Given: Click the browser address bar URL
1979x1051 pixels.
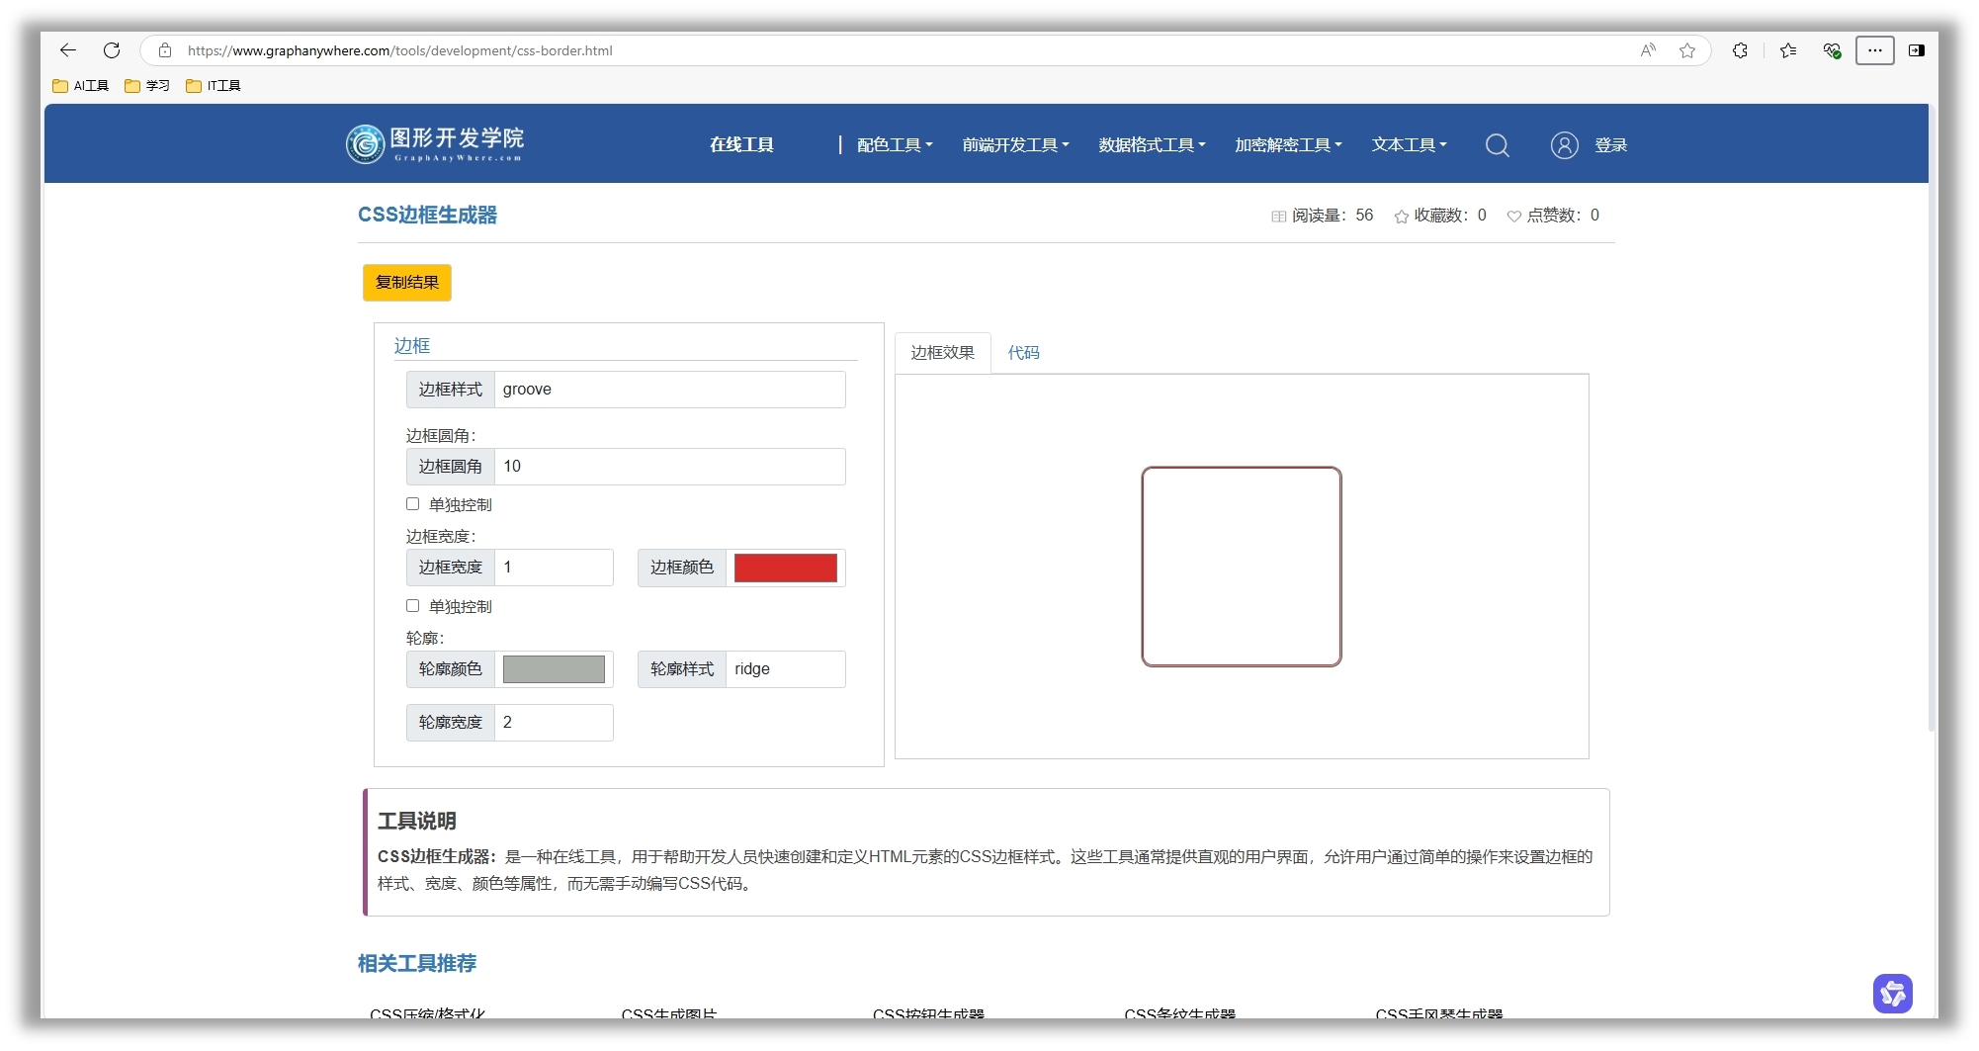Looking at the screenshot, I should point(400,50).
